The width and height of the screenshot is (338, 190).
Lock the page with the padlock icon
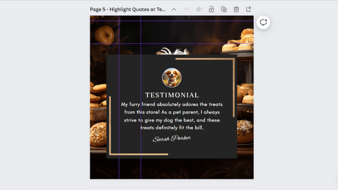click(211, 9)
